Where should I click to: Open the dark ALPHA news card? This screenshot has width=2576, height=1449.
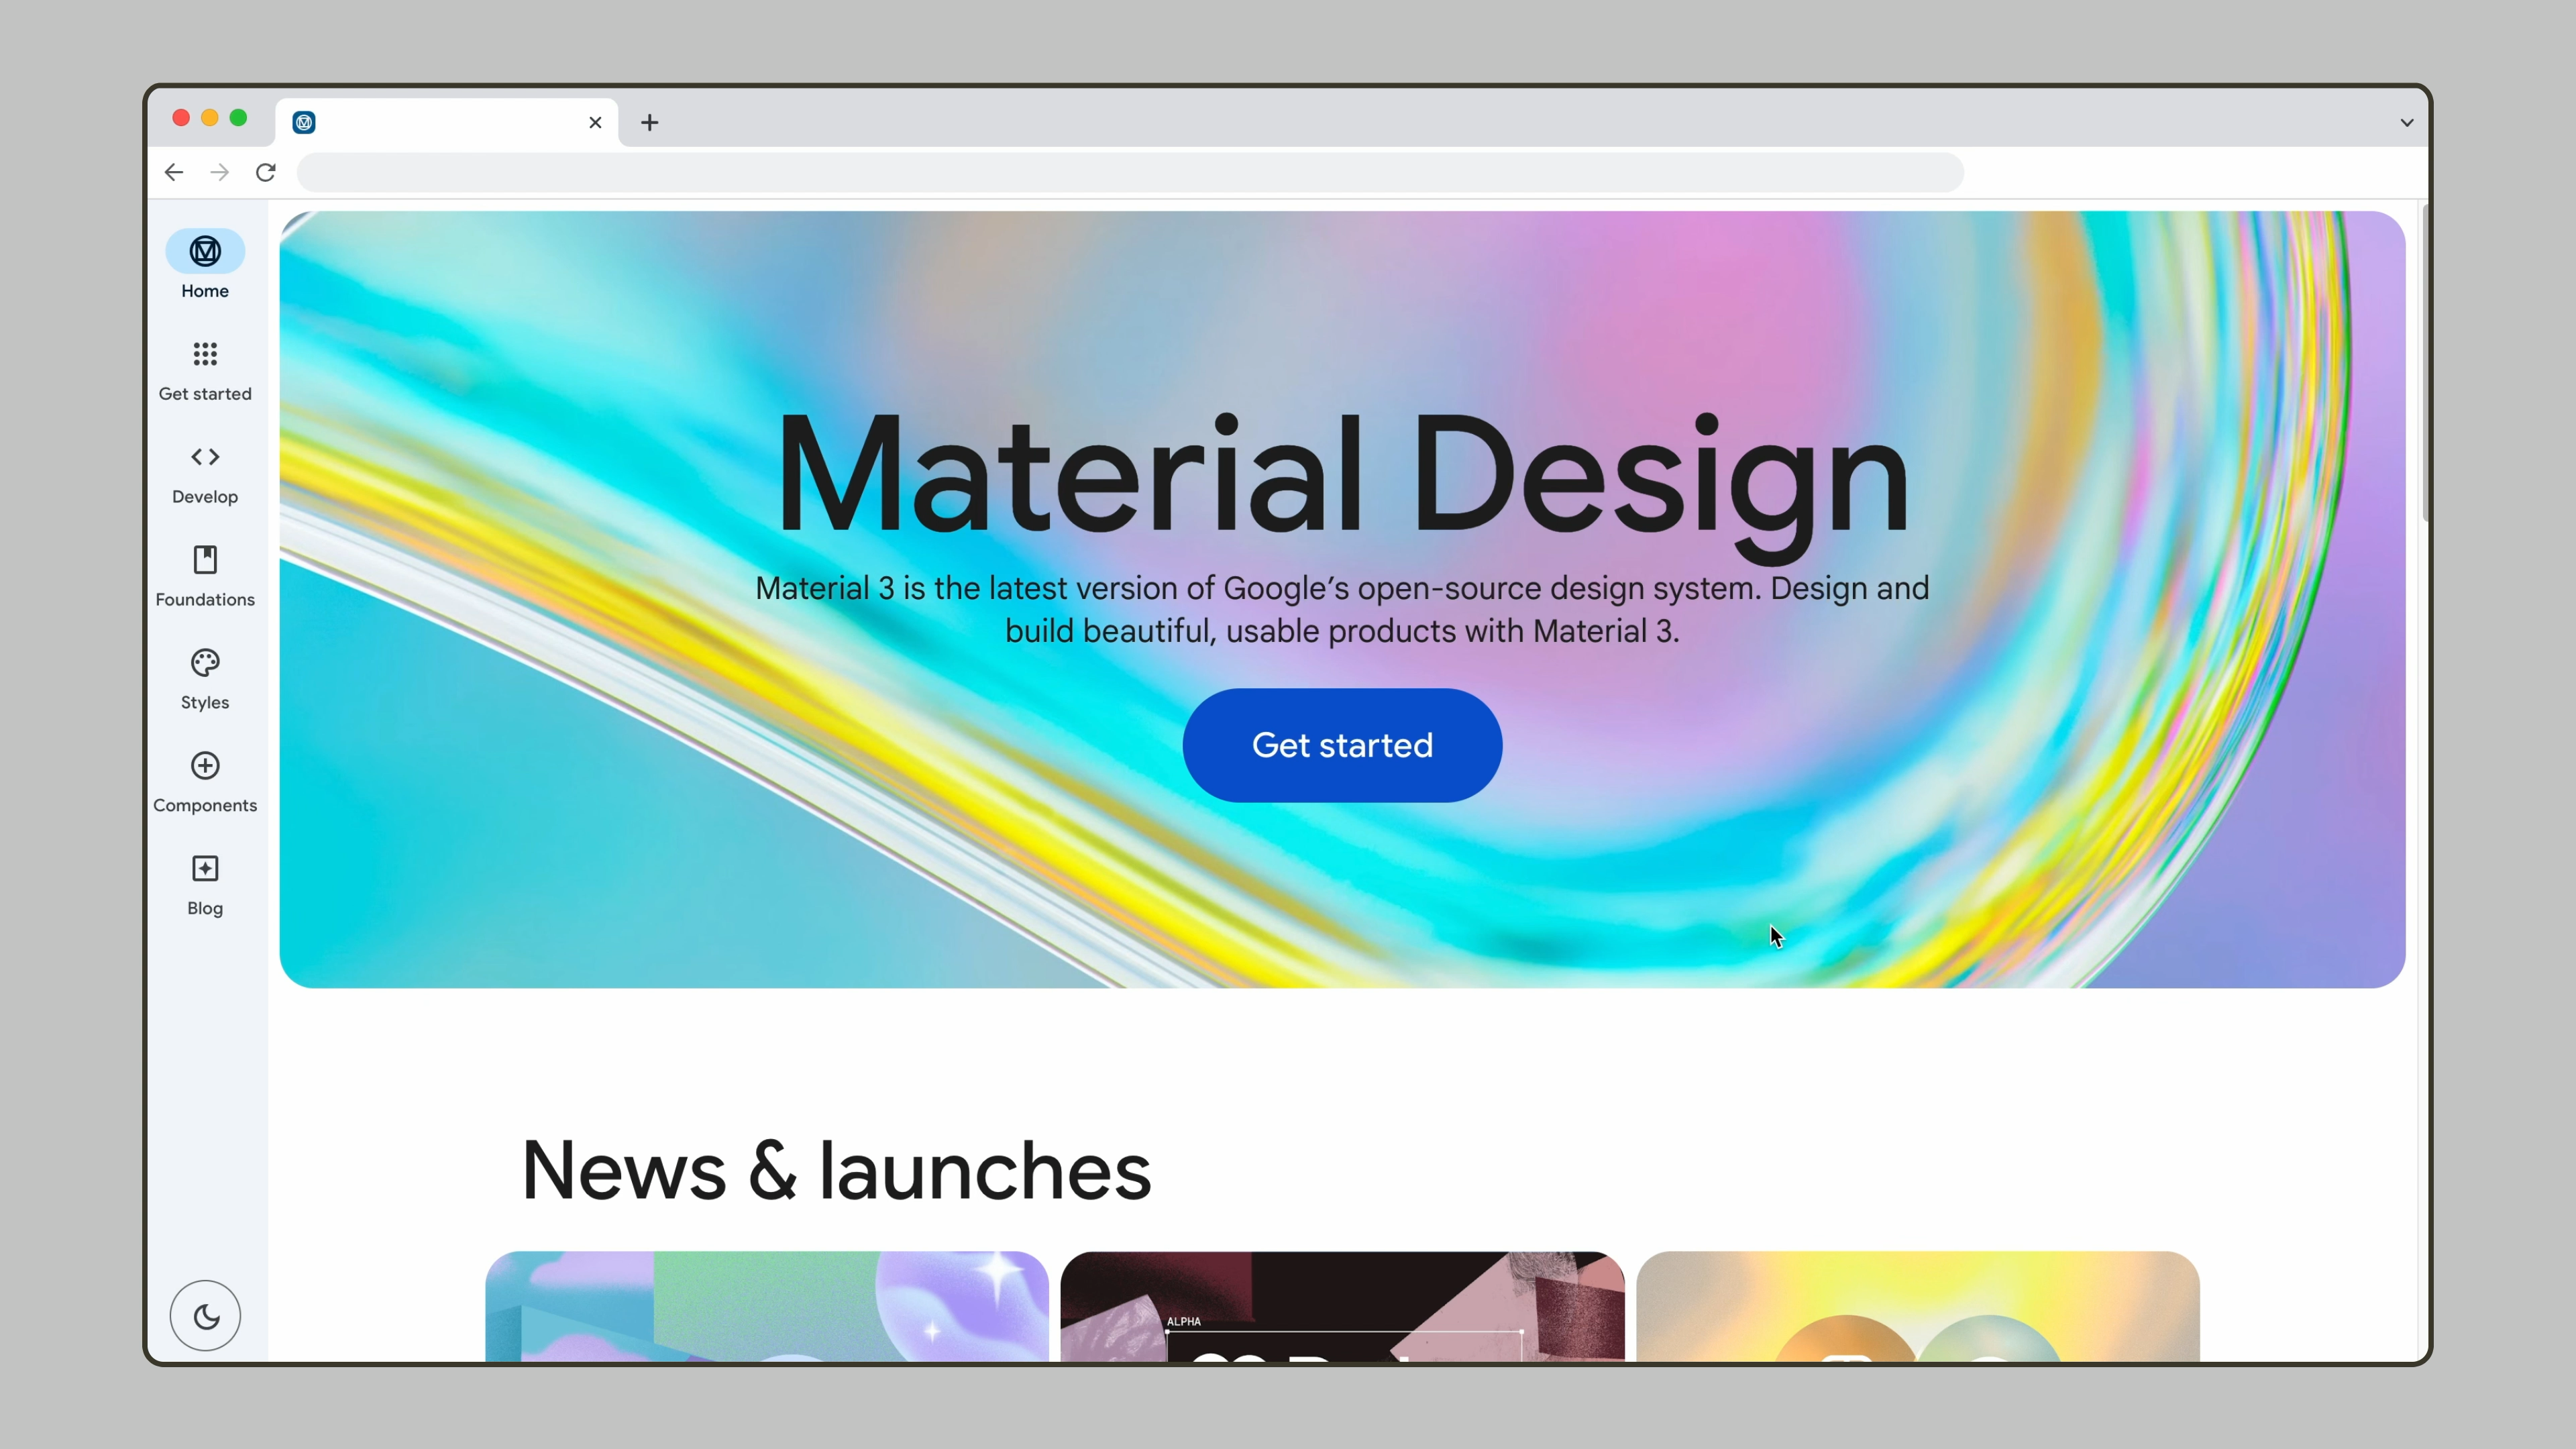click(1342, 1306)
